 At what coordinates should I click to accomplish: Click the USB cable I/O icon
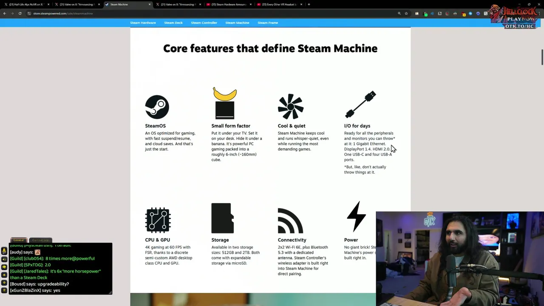pyautogui.click(x=360, y=105)
